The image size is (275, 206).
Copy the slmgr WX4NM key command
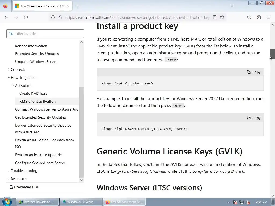pos(254,118)
